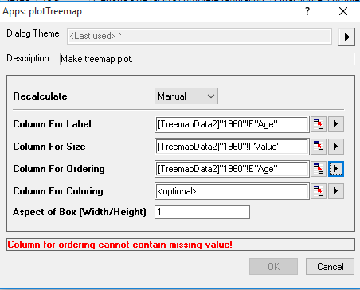The image size is (360, 290).
Task: Open the arrow menu beside Column For Ordering
Action: point(336,169)
